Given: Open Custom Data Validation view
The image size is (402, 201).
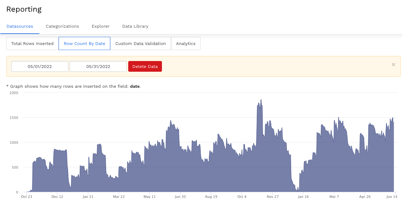Looking at the screenshot, I should click(x=141, y=44).
